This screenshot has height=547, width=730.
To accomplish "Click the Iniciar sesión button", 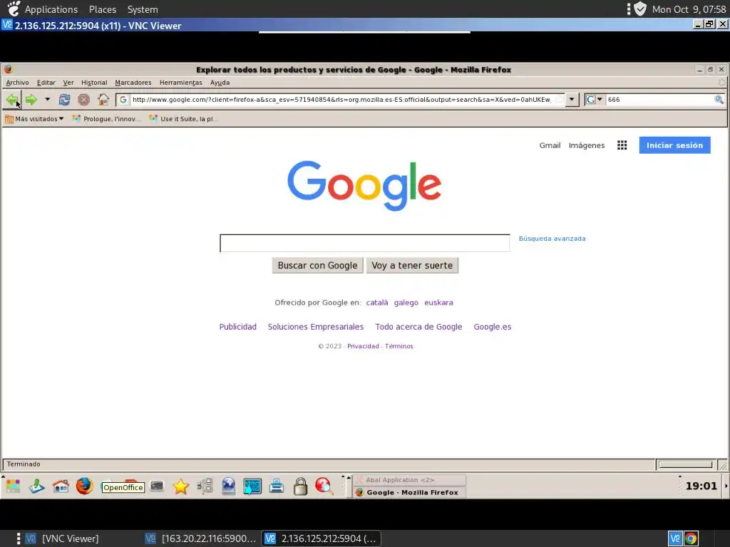I will tap(674, 145).
